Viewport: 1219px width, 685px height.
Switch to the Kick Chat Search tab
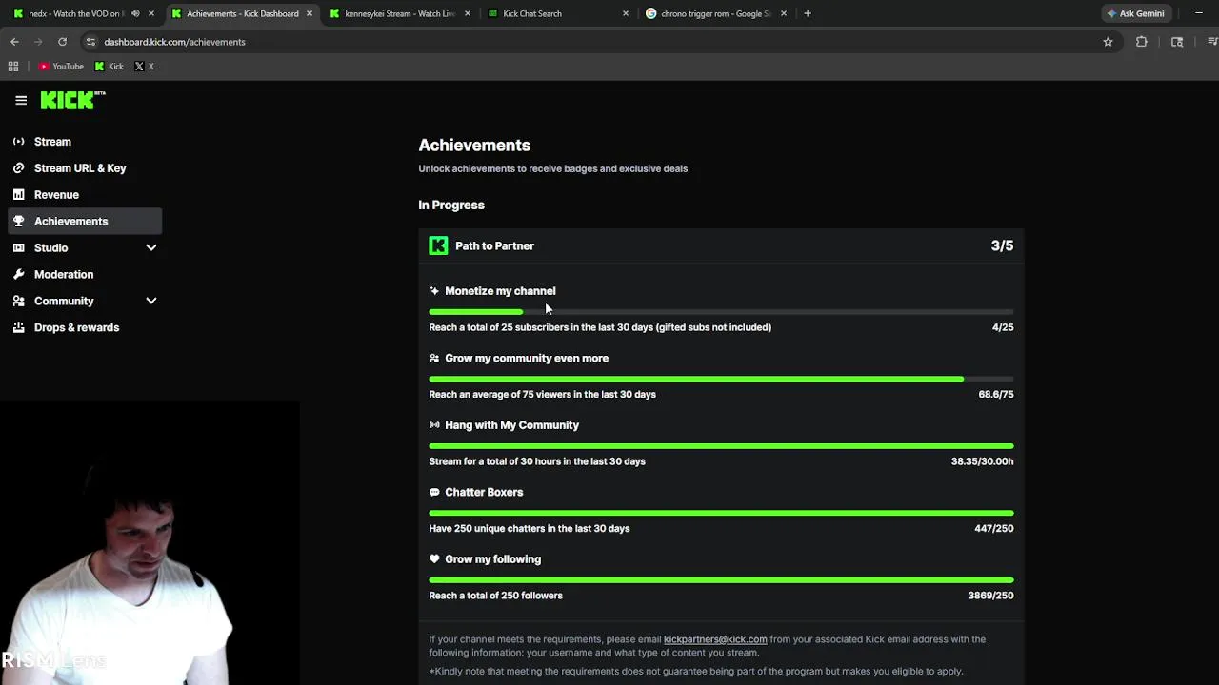(558, 13)
